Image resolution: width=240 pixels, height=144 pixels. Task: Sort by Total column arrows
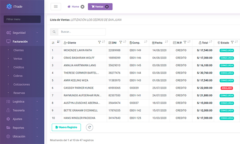pyautogui.click(x=211, y=42)
